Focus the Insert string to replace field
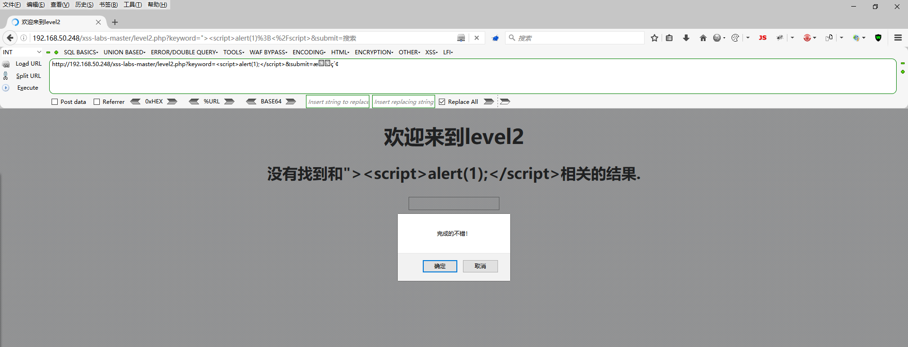 pos(338,102)
